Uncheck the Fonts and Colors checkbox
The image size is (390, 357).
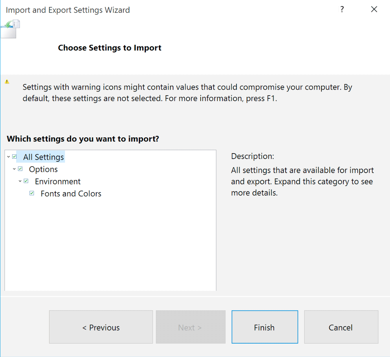(32, 193)
